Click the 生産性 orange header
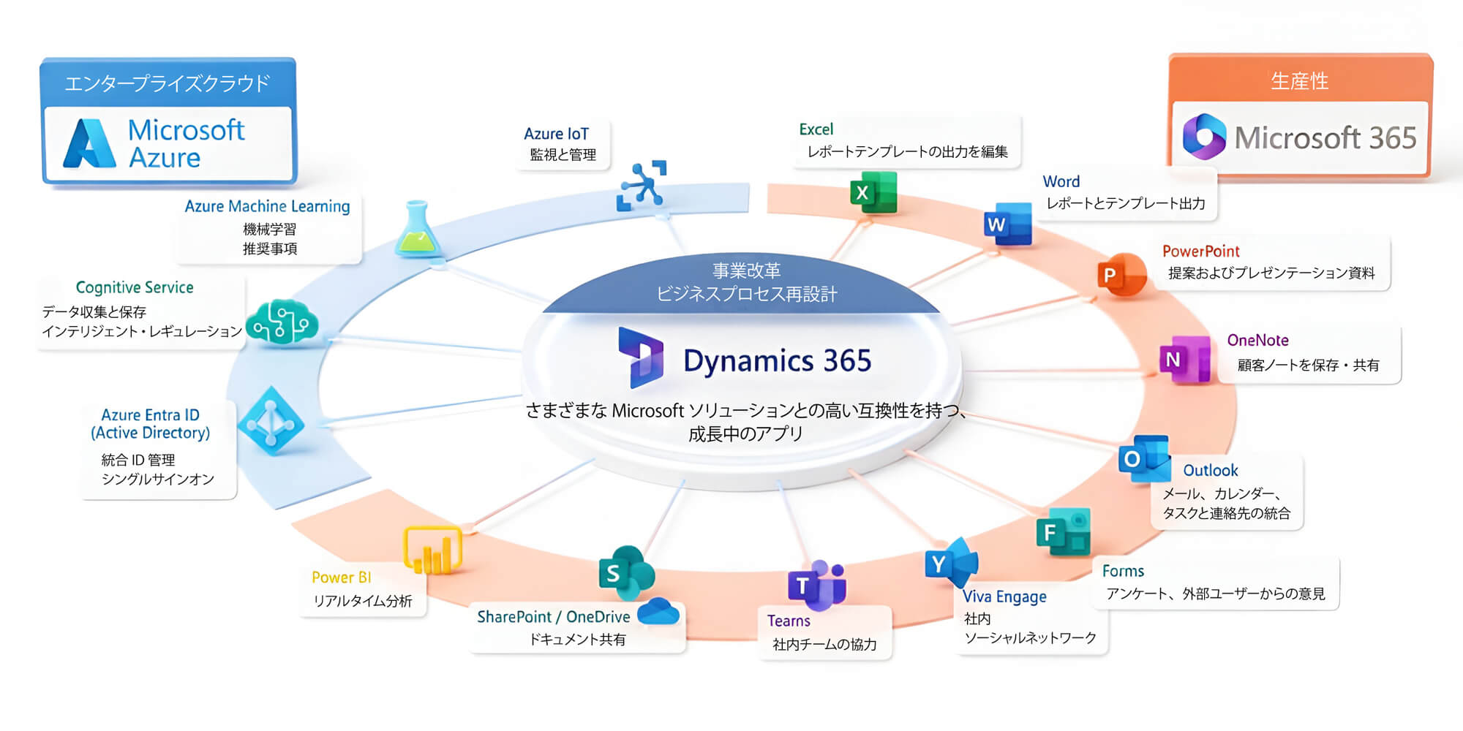 (1299, 80)
